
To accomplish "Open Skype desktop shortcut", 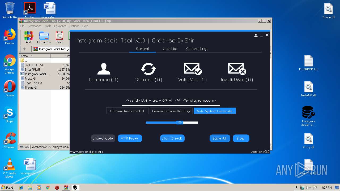I will point(10,115).
